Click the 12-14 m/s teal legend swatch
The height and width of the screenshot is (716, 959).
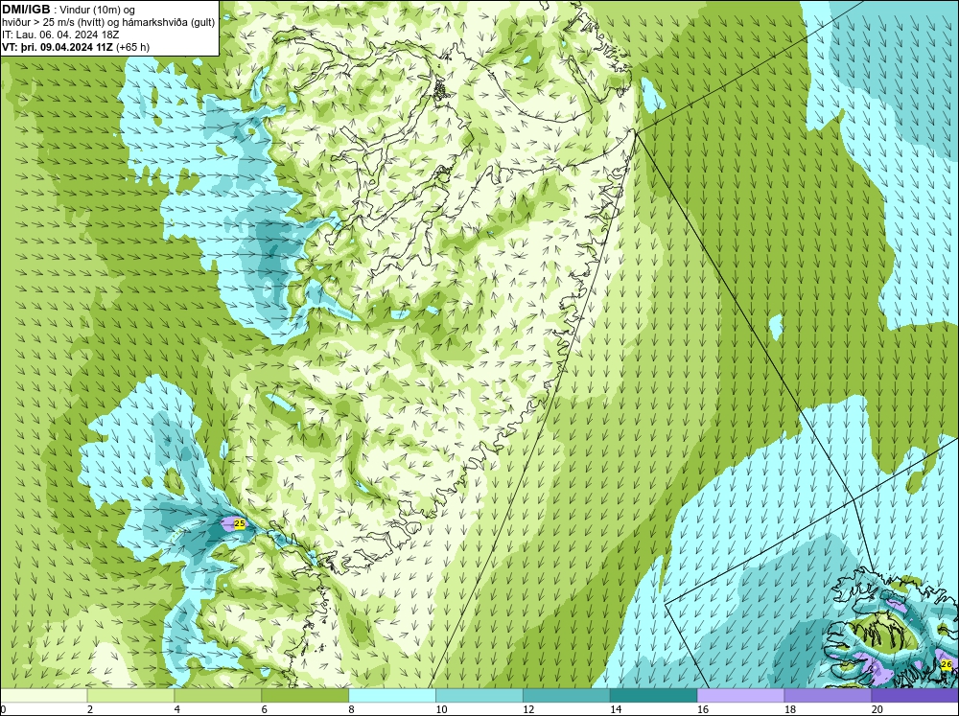(567, 696)
